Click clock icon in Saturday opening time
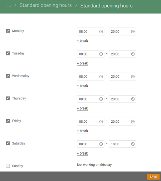Screen dimensions: 161x181 (x=101, y=144)
